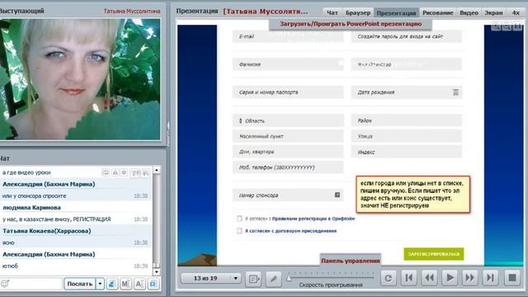The width and height of the screenshot is (528, 297).
Task: Click the chat message 'ютюб'
Action: coord(10,266)
